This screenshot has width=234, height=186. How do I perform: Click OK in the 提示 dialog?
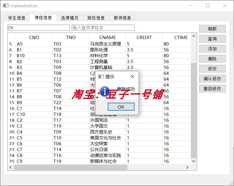121,107
